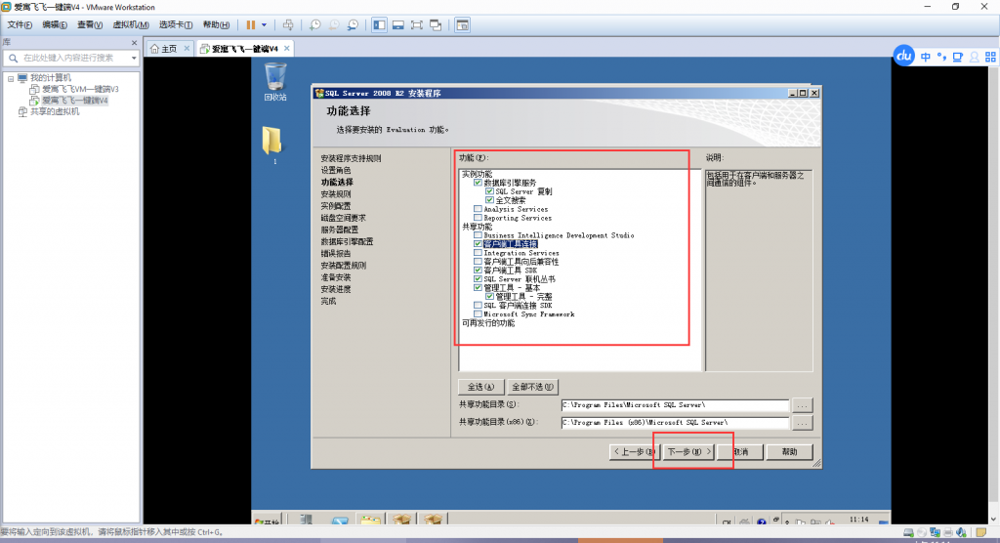
Task: Revert virtual machine to previous snapshot
Action: pos(334,24)
